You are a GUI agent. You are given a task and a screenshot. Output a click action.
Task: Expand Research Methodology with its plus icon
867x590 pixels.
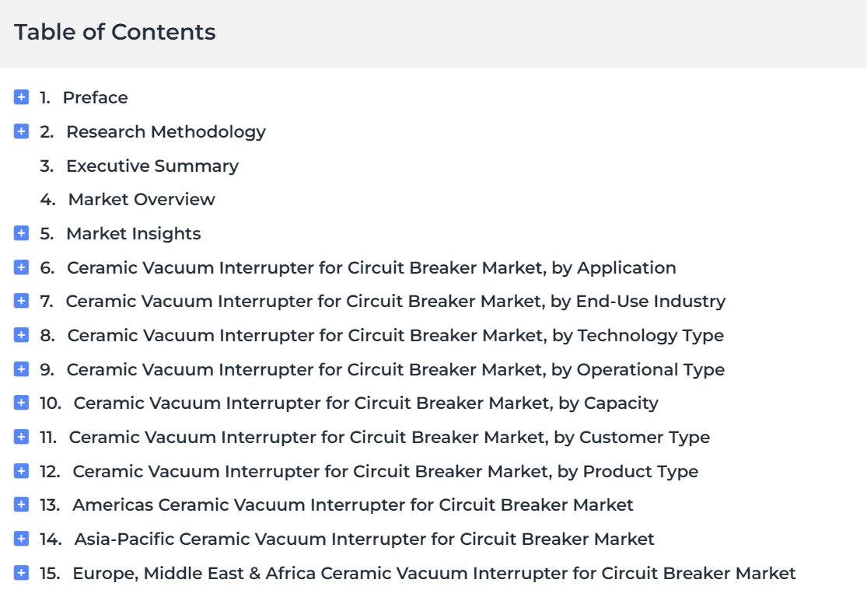tap(21, 131)
